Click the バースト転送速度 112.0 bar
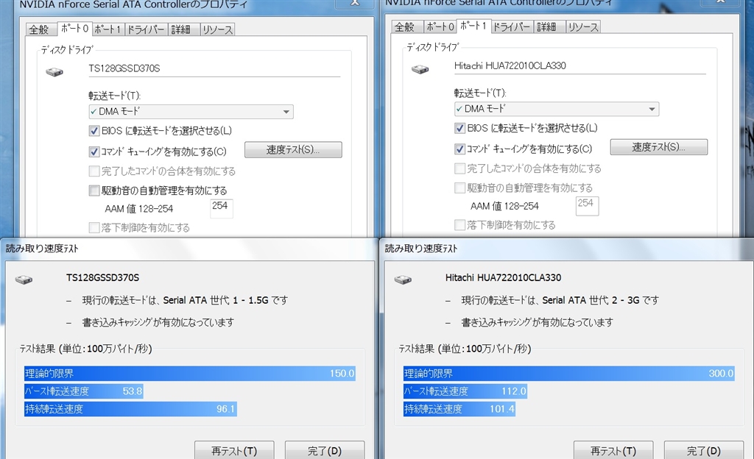The width and height of the screenshot is (754, 459). 465,391
